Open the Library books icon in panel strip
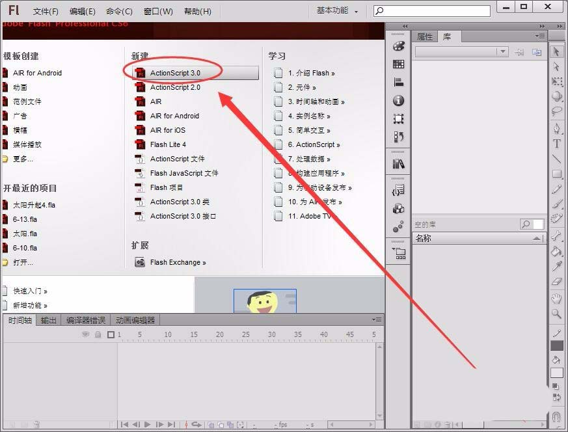Screen dimensions: 568x432 (398, 164)
